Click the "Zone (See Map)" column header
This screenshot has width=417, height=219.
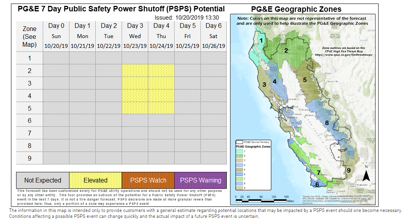click(x=29, y=36)
